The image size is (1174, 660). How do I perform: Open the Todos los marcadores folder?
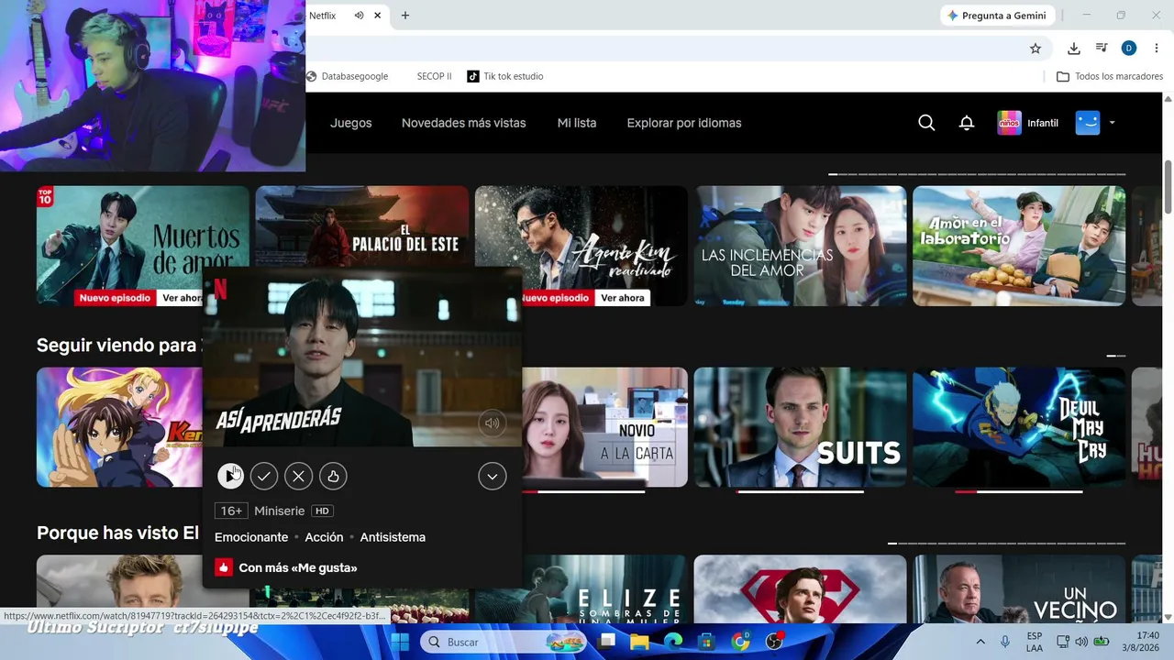coord(1110,76)
